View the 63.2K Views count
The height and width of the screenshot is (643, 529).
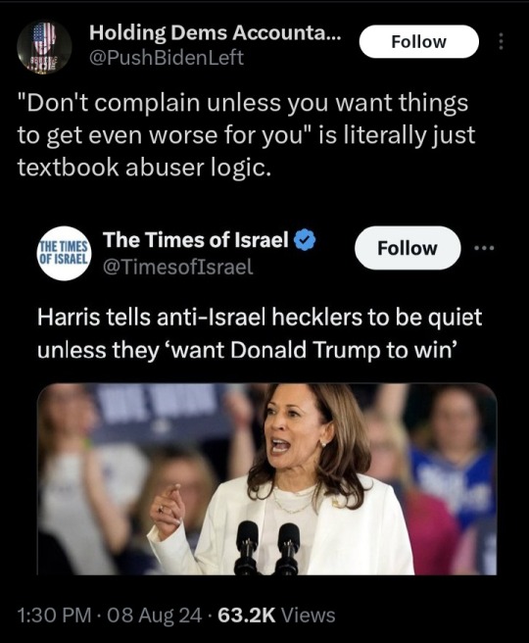(x=276, y=615)
